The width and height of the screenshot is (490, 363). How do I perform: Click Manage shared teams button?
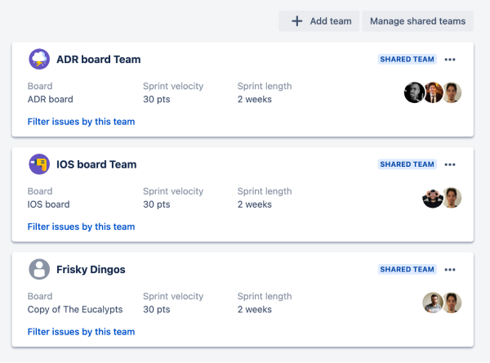click(x=417, y=21)
